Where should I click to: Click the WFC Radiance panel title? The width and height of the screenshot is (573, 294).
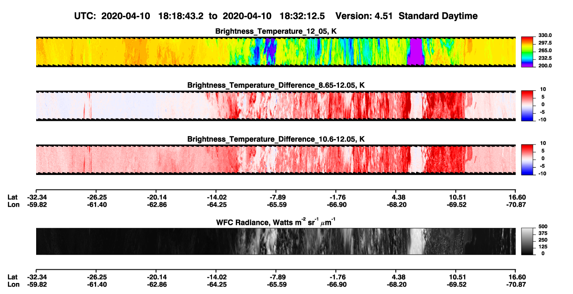point(275,222)
